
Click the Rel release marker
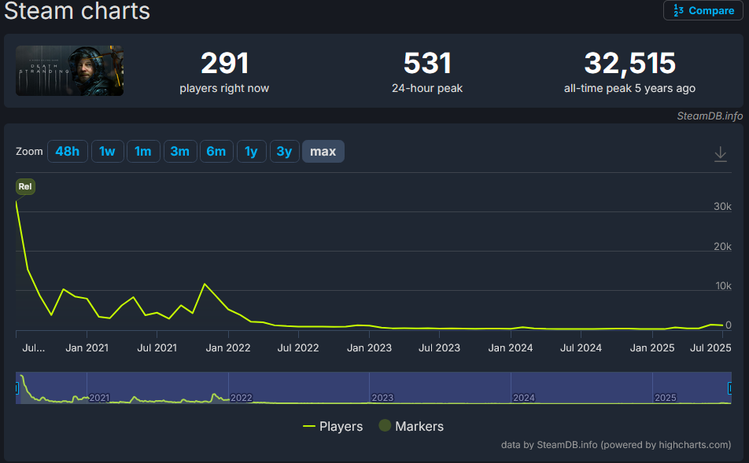(x=25, y=186)
